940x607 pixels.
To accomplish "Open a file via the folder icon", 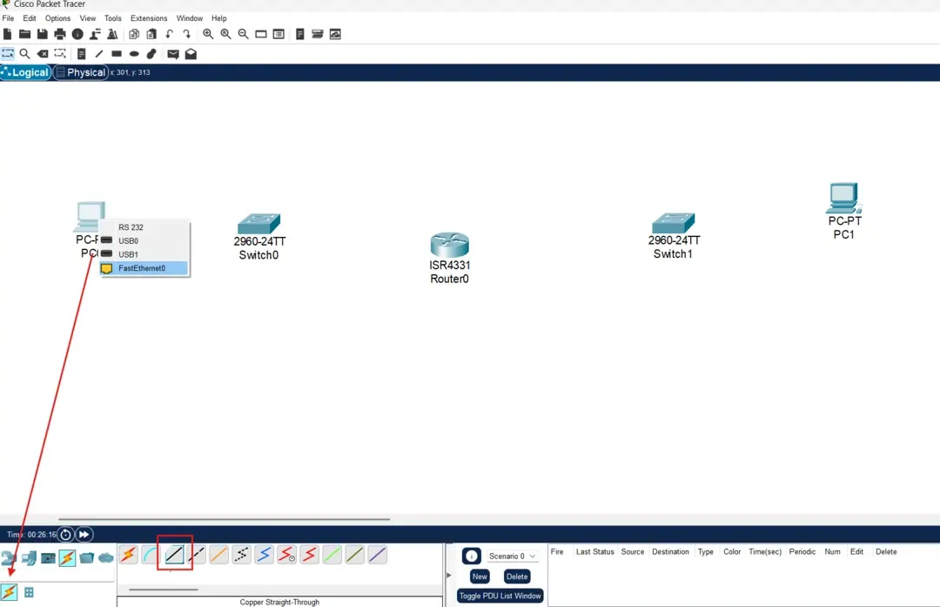I will click(x=24, y=34).
